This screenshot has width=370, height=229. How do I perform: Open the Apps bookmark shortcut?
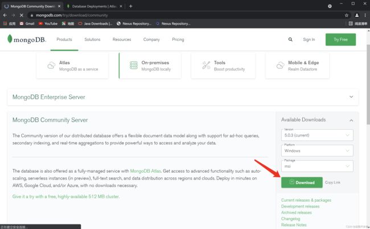pyautogui.click(x=9, y=23)
